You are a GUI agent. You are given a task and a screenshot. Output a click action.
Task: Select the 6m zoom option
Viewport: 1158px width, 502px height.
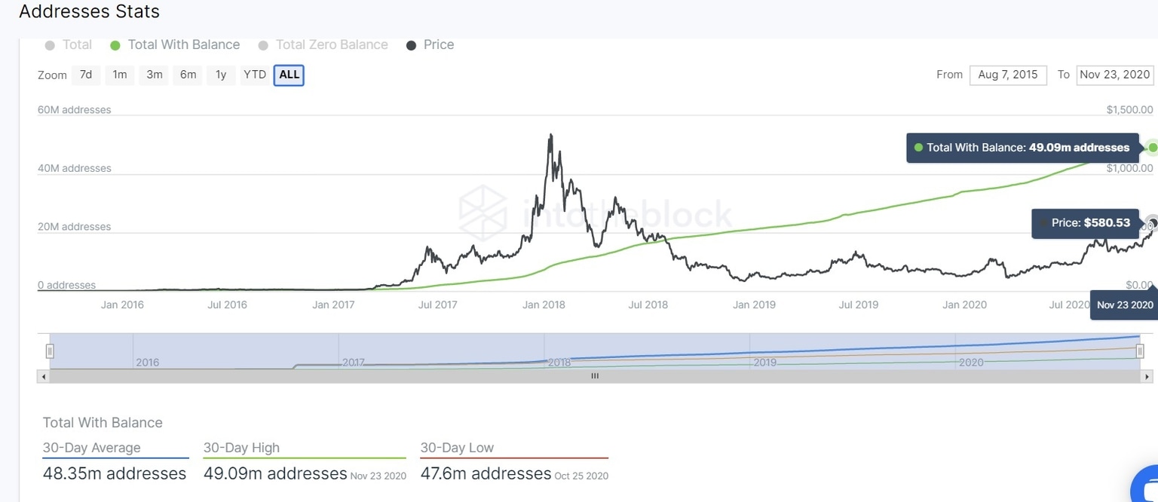(x=188, y=75)
